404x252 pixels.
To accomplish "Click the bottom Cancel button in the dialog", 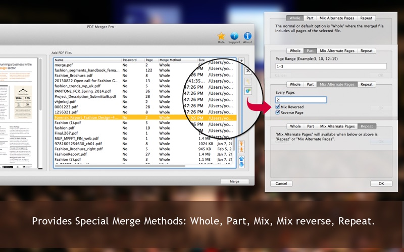I will pyautogui.click(x=281, y=183).
